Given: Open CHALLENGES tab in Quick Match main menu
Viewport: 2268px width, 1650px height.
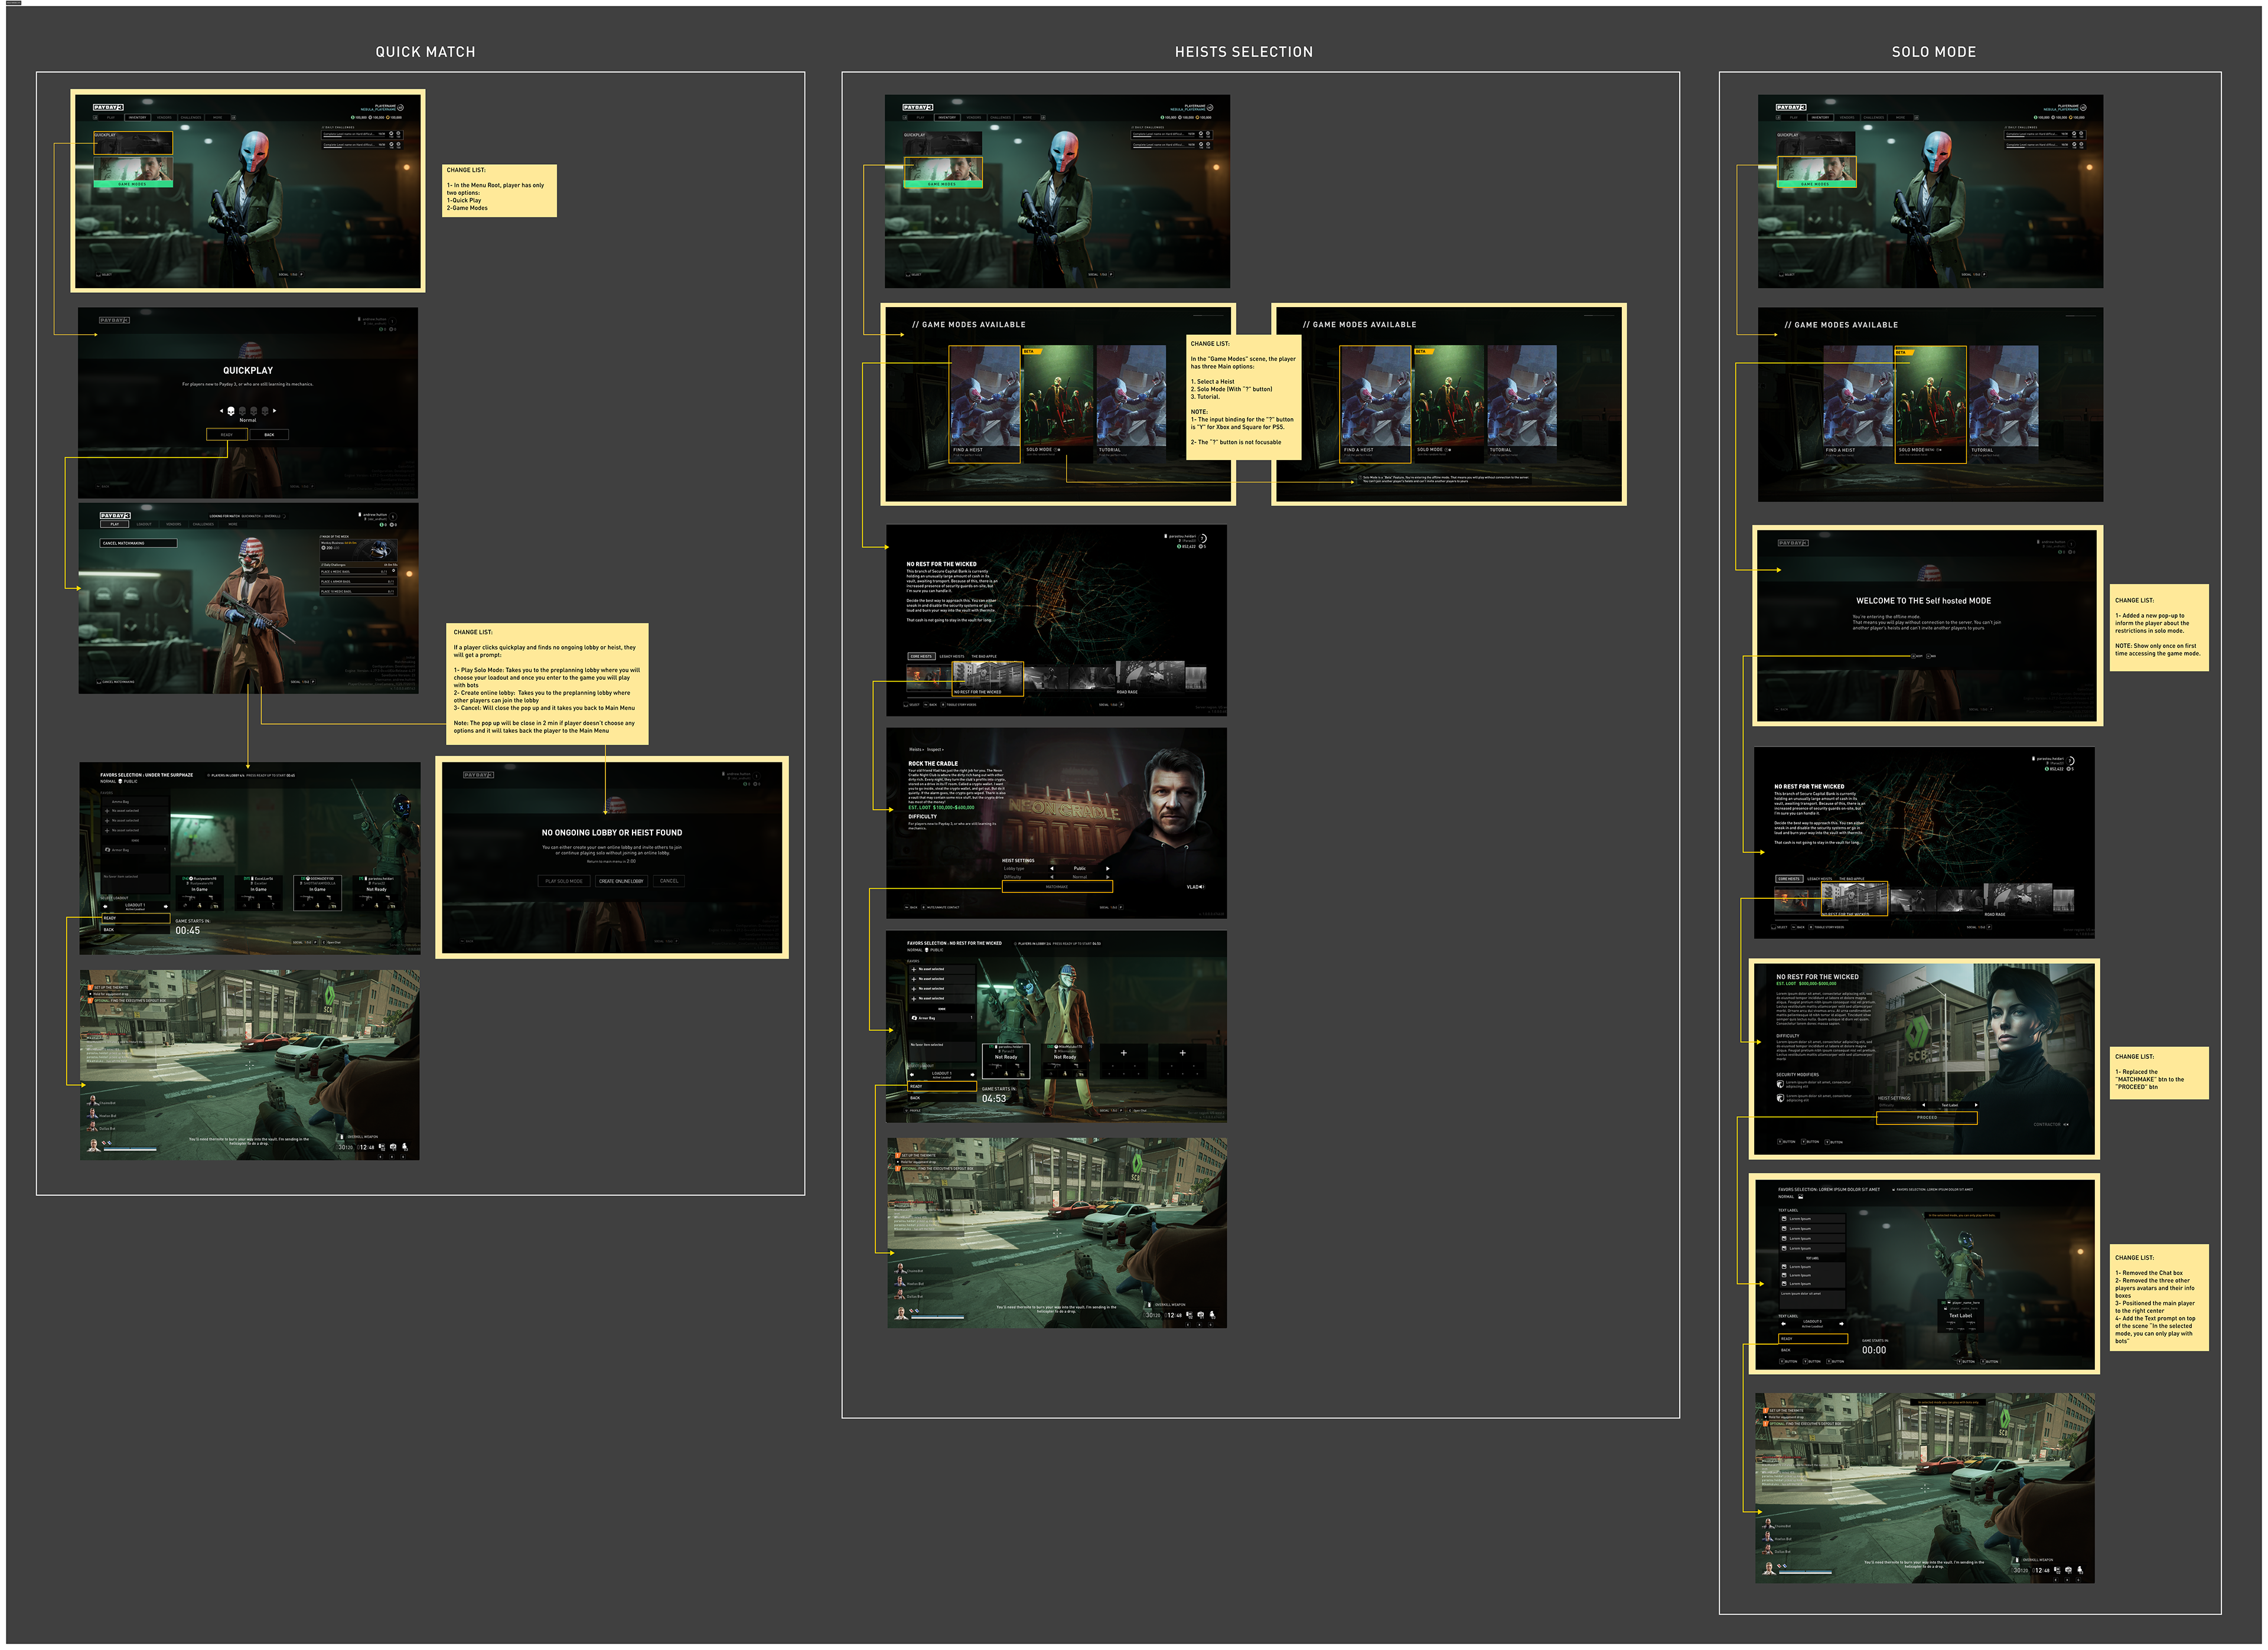Looking at the screenshot, I should tap(191, 117).
